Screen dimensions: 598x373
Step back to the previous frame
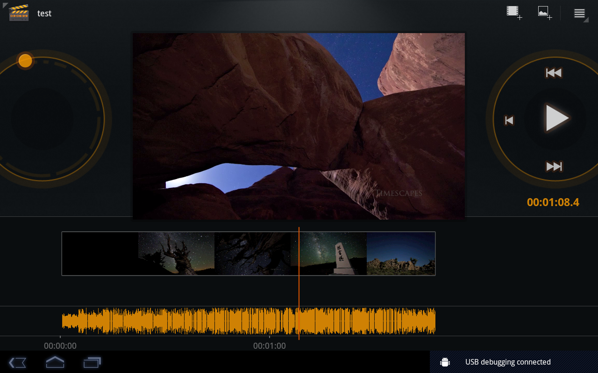[509, 120]
